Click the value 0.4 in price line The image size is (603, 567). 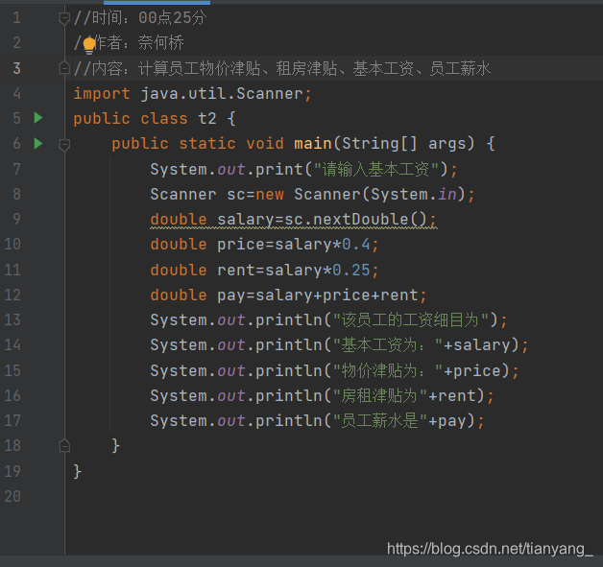355,245
